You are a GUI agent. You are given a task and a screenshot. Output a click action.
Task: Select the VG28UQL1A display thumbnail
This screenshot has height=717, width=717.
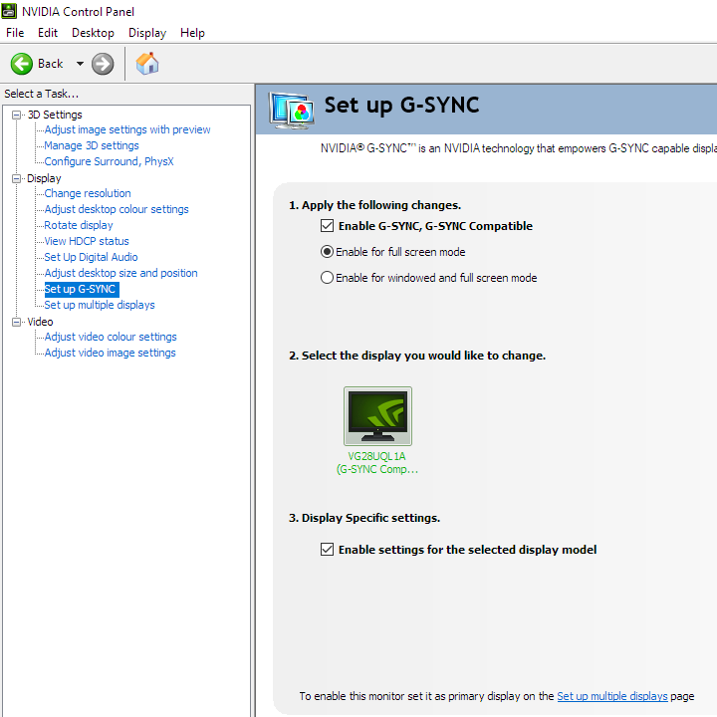(x=377, y=416)
